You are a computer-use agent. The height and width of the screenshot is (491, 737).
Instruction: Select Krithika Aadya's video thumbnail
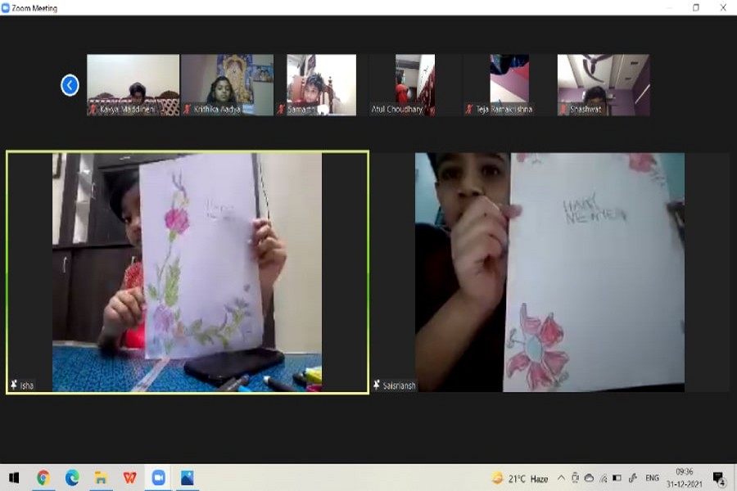(x=227, y=85)
